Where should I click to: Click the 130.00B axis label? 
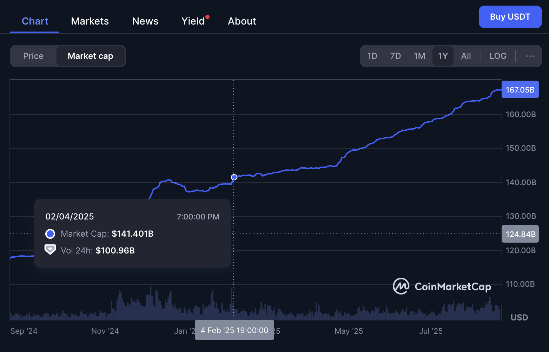521,216
